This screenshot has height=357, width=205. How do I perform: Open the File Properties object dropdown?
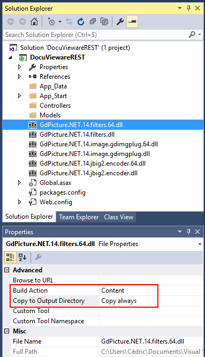pos(200,244)
